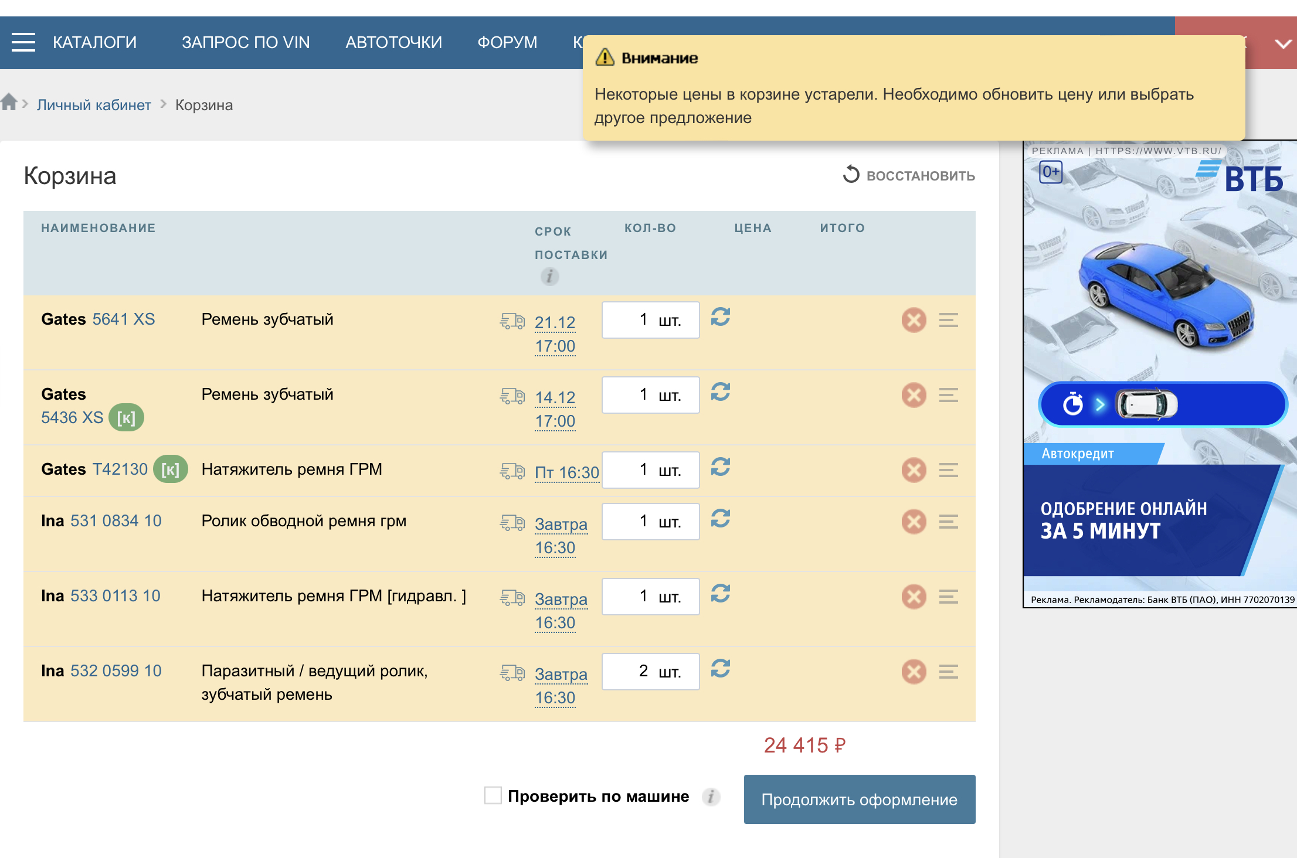The width and height of the screenshot is (1297, 858).
Task: Click the home breadcrumb icon
Action: (9, 103)
